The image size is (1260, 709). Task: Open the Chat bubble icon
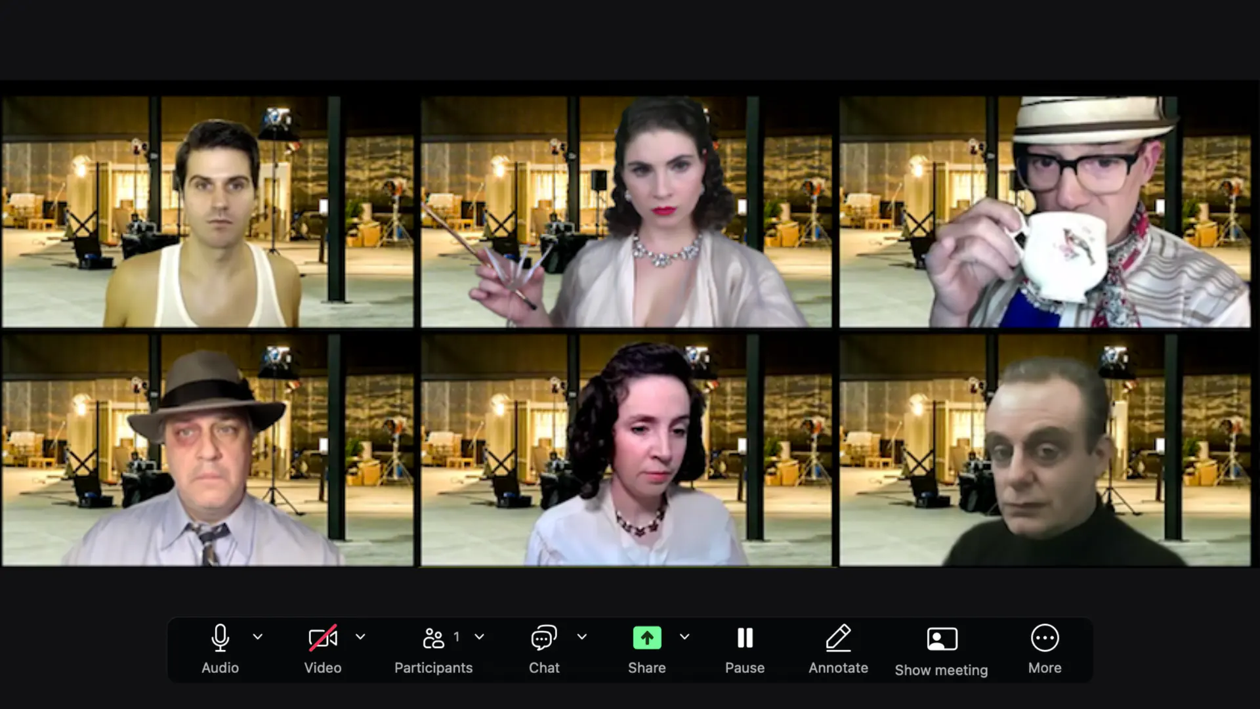click(544, 638)
